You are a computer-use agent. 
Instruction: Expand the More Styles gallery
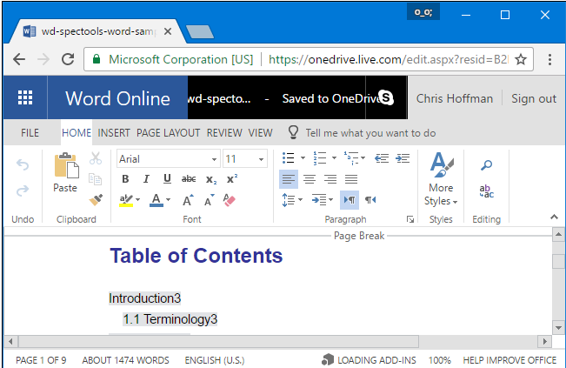[x=441, y=194]
